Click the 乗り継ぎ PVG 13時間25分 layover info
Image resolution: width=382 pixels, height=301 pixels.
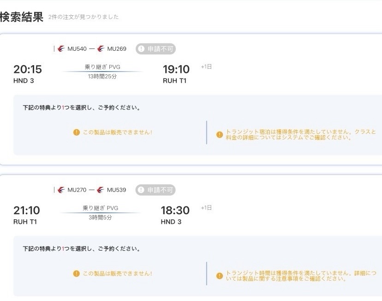102,72
